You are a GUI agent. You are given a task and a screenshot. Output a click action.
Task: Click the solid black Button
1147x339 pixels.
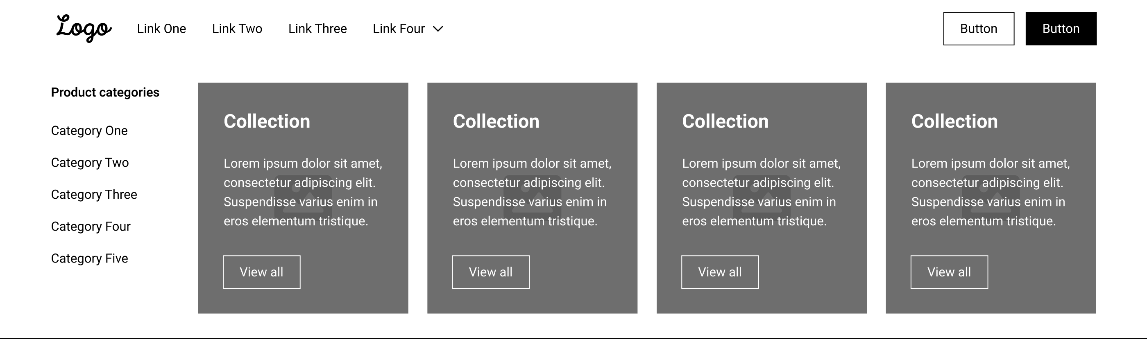pos(1061,29)
